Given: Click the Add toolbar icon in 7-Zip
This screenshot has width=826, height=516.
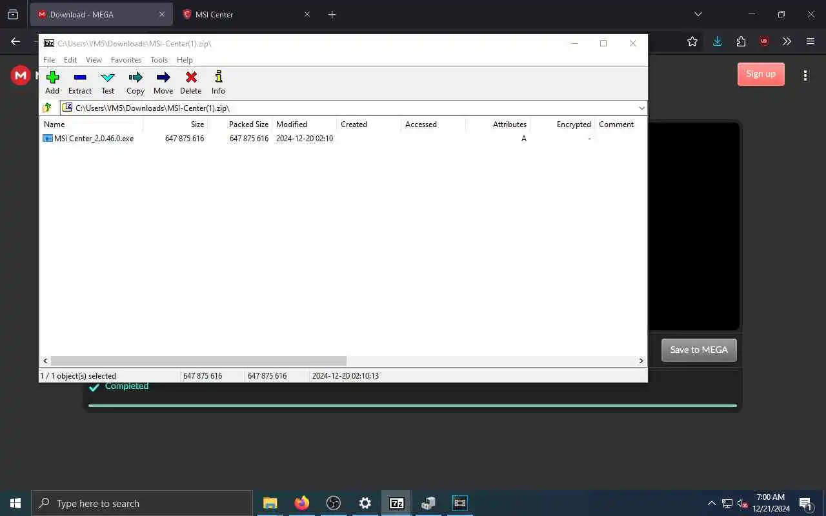Looking at the screenshot, I should (x=52, y=83).
